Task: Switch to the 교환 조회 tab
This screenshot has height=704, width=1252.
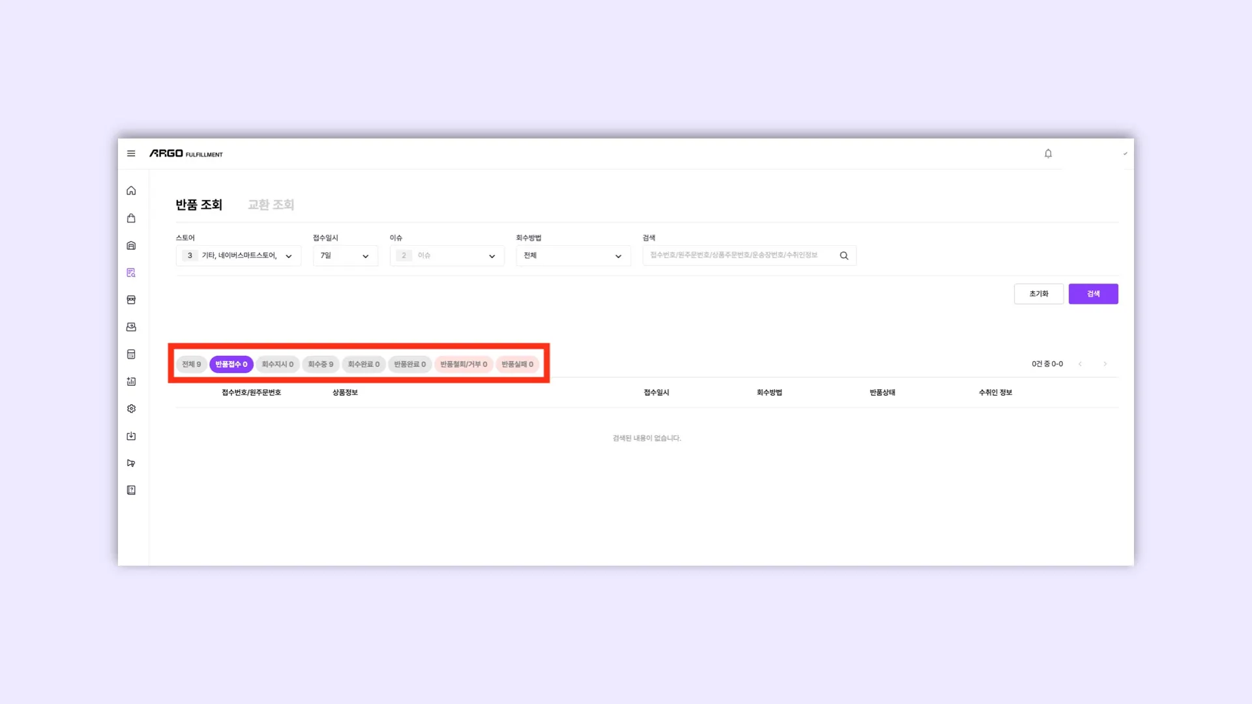Action: coord(271,205)
